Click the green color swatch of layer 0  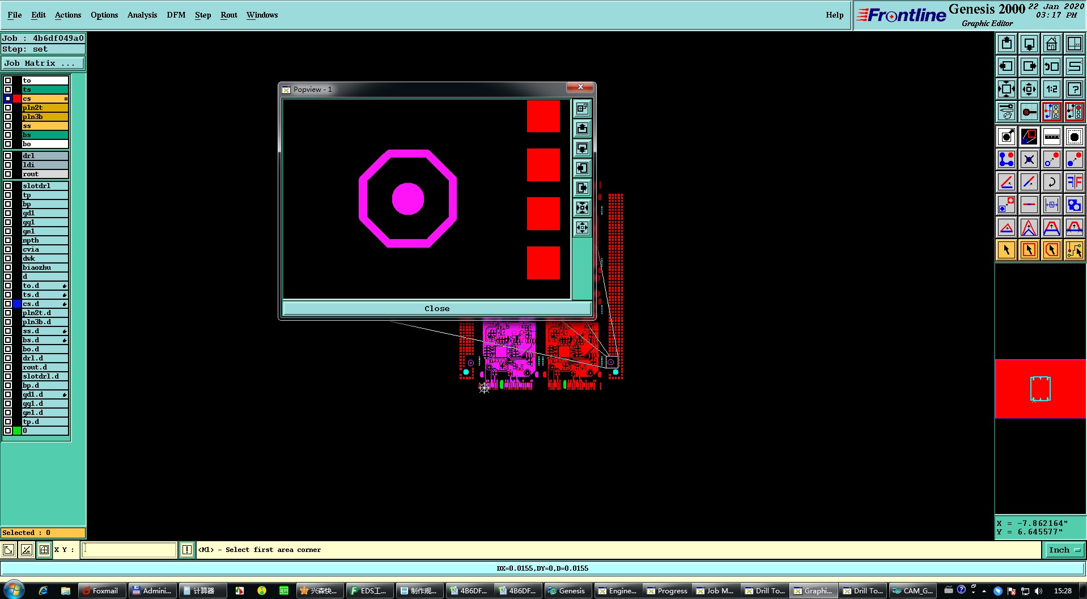click(17, 431)
